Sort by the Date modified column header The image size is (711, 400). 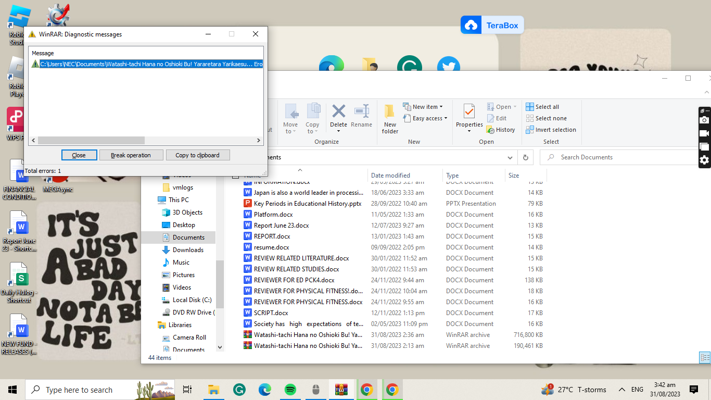[x=390, y=176]
